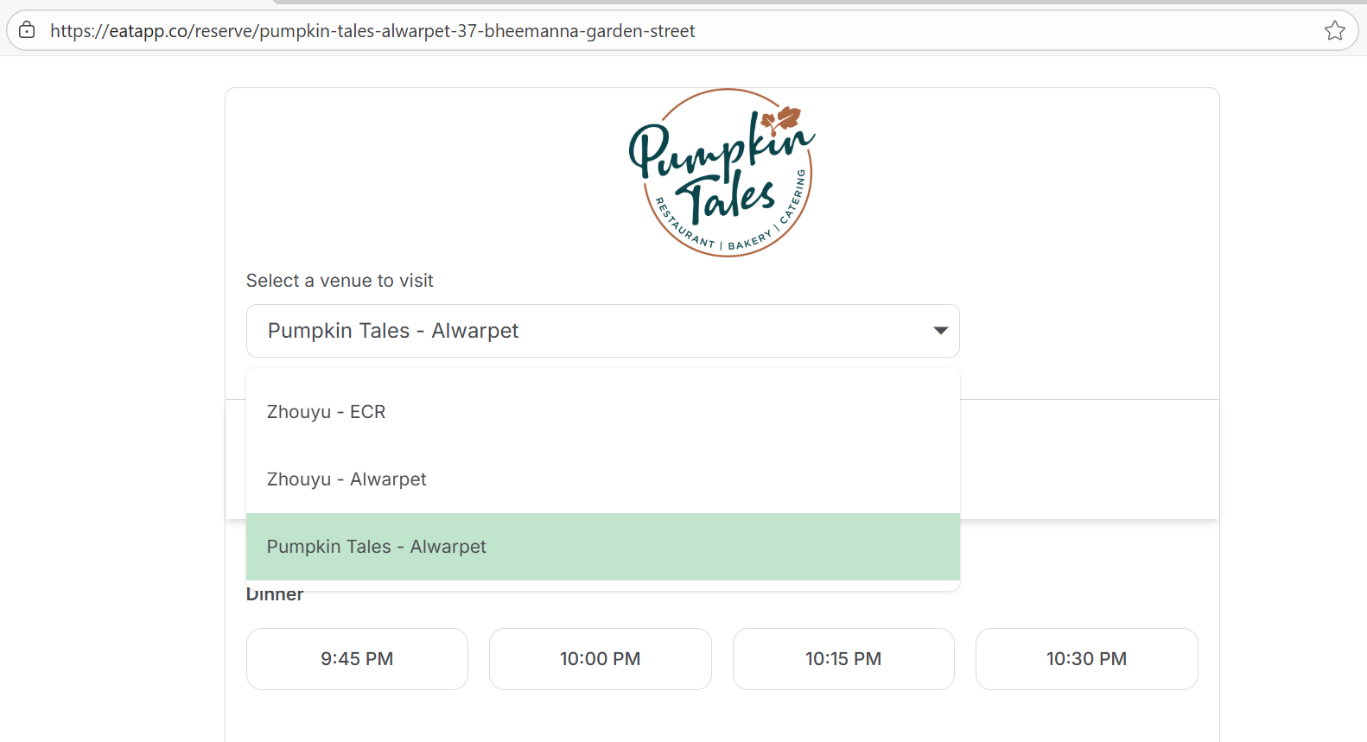This screenshot has width=1367, height=742.
Task: Click the Dinner section heading
Action: (275, 595)
